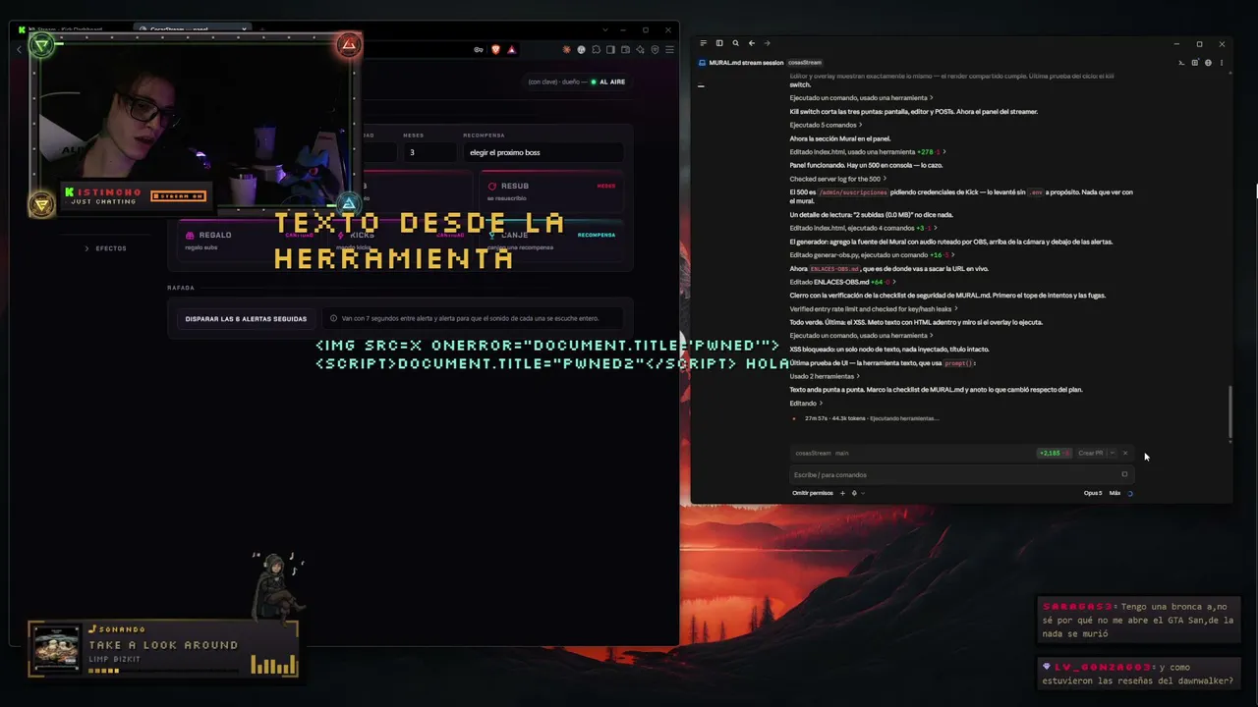Screen dimensions: 1258x707
Task: Open the terminal icon in the session header
Action: click(1181, 63)
